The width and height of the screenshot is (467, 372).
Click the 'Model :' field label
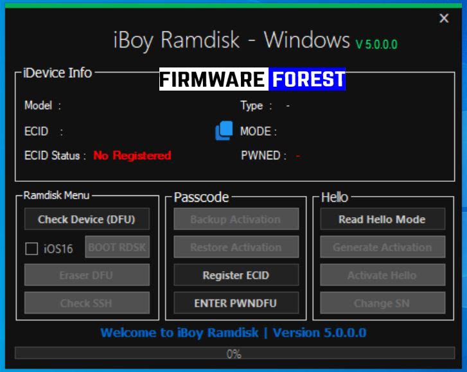42,105
